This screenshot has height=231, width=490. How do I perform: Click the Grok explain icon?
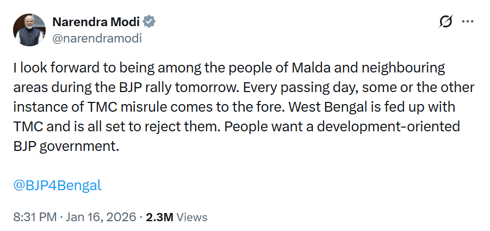[x=445, y=22]
